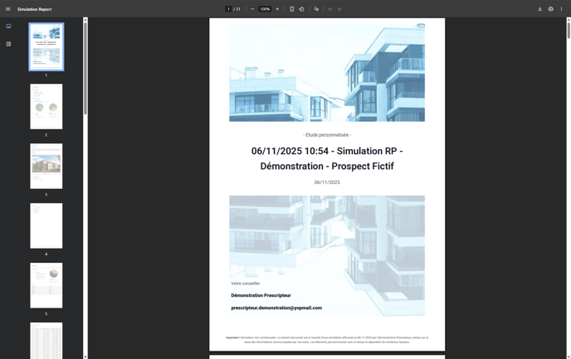Click the zoom in plus button
Viewport: 571px width, 359px height.
coord(277,9)
